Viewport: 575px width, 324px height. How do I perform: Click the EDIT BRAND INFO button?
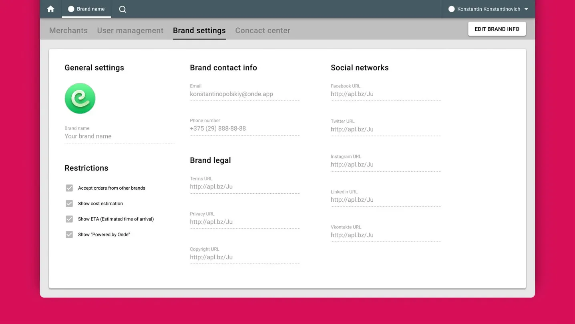coord(497,29)
